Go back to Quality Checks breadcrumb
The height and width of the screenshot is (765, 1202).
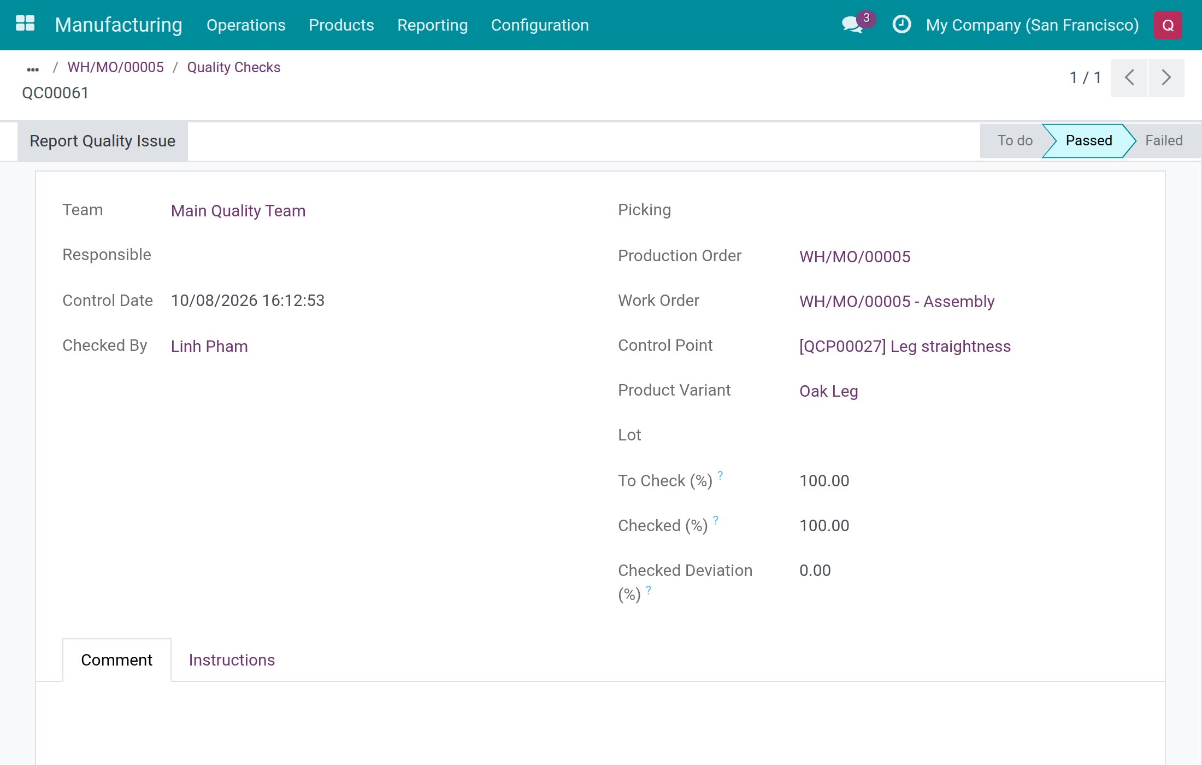(x=233, y=67)
